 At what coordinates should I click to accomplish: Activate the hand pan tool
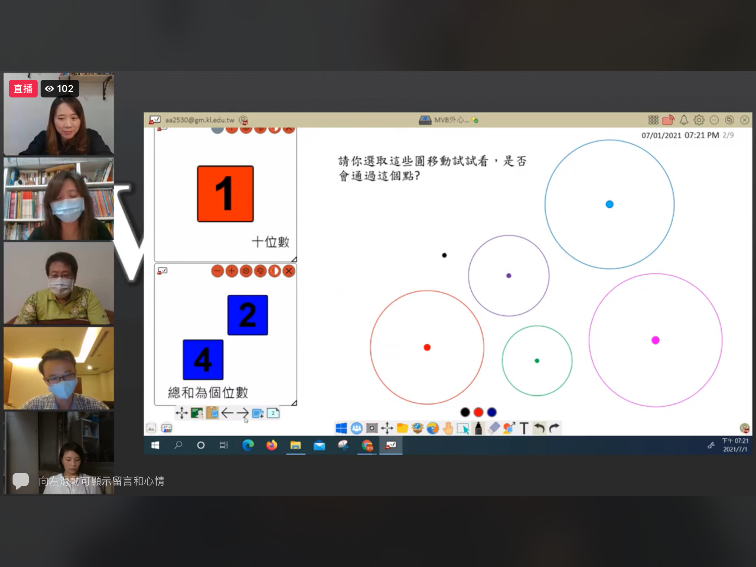[448, 428]
